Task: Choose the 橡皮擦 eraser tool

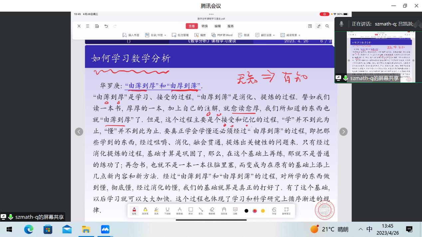Action: click(x=212, y=210)
